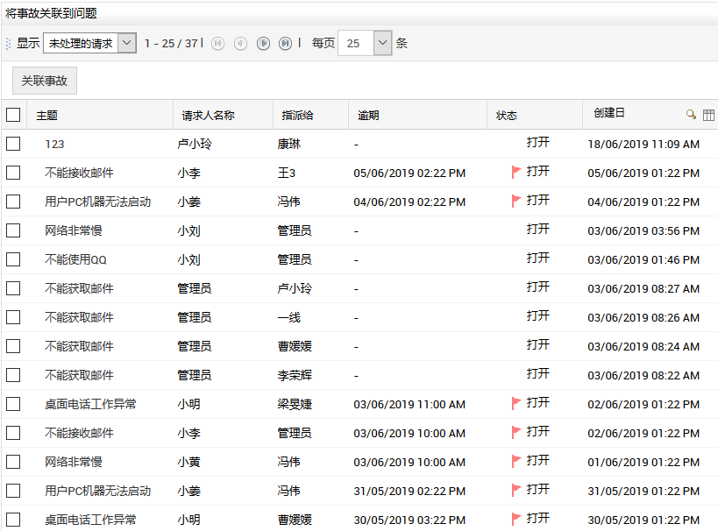Open the 用户PC机器无法启动 request assigned 04/06/2019
This screenshot has height=531, width=718.
97,202
